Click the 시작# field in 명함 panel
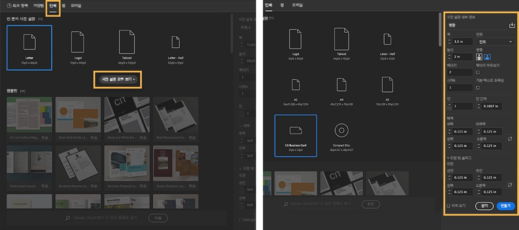This screenshot has height=230, width=519. click(x=460, y=87)
